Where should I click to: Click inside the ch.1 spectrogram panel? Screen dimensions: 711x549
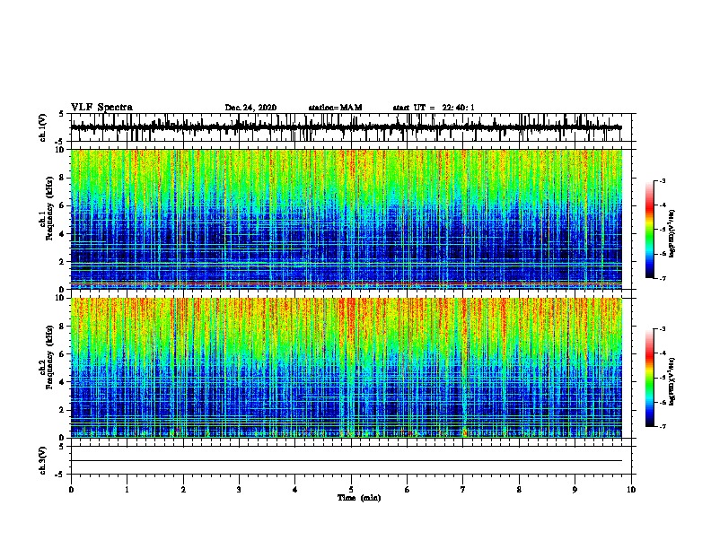click(346, 219)
